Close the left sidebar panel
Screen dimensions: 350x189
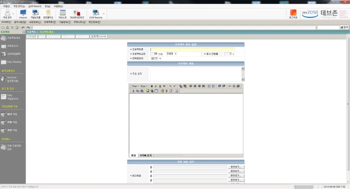coord(23,32)
